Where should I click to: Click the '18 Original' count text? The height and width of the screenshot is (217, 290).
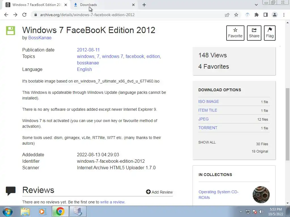tap(260, 151)
